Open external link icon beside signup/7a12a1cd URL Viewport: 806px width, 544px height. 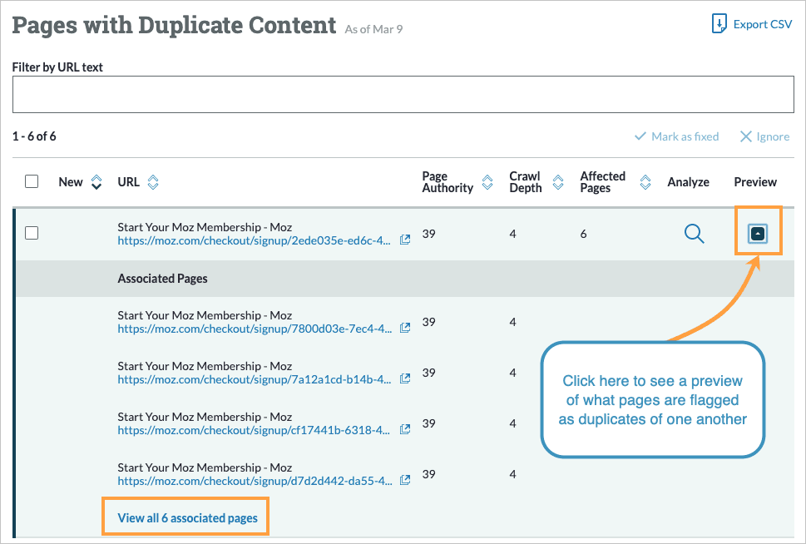click(x=405, y=378)
